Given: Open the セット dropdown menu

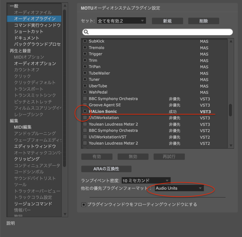Looking at the screenshot, I should (121, 21).
